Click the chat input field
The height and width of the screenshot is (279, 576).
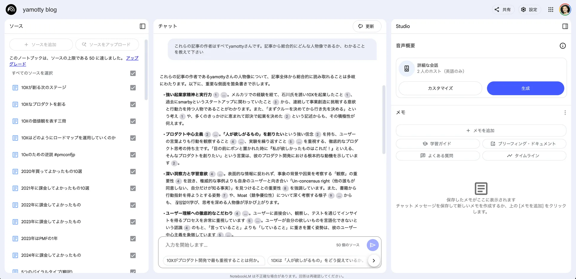[x=240, y=245]
